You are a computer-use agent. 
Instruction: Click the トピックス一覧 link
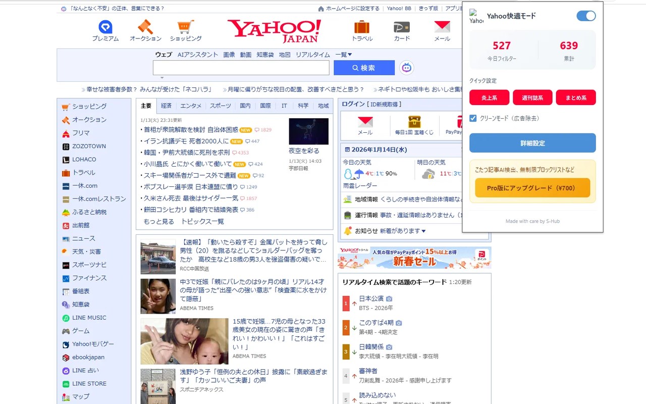[202, 222]
